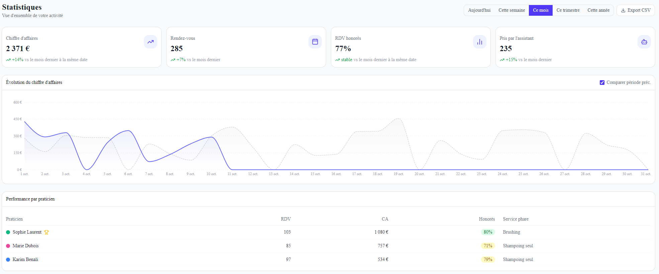The image size is (659, 274).
Task: Click the 757 € revenue value
Action: [x=383, y=246]
